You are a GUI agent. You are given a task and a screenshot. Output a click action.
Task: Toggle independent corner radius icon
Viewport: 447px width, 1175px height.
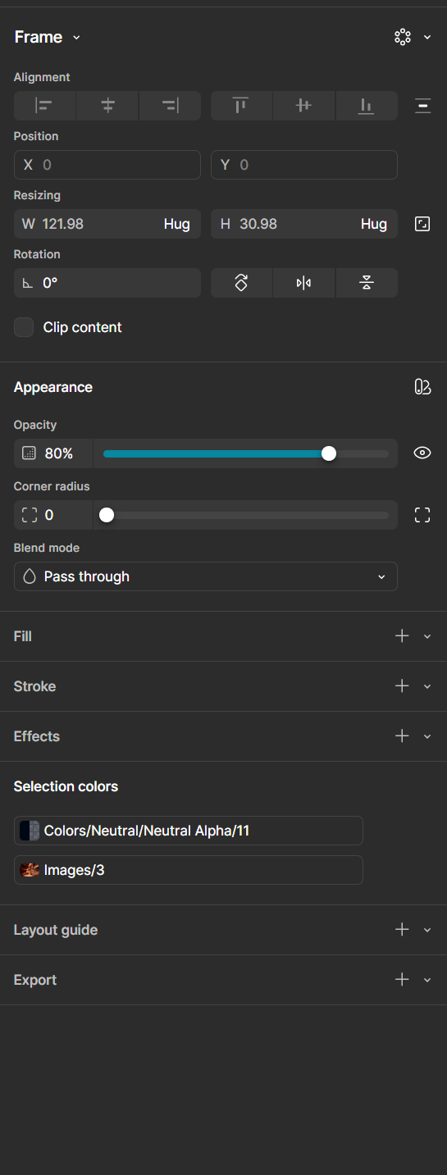[422, 515]
